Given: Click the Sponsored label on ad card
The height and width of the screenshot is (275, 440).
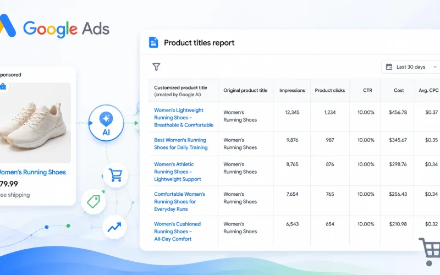Looking at the screenshot, I should pos(10,75).
